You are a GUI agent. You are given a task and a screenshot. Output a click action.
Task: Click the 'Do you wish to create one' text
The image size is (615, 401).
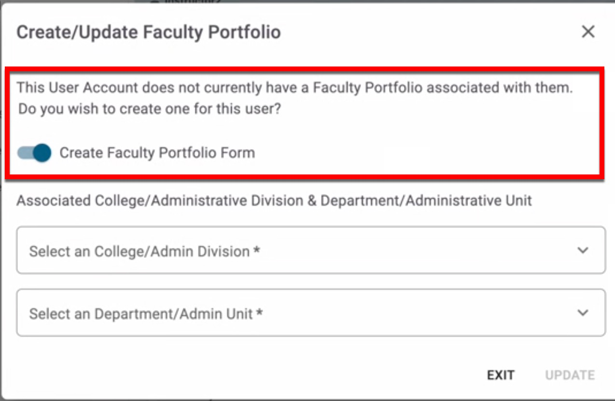pyautogui.click(x=149, y=109)
